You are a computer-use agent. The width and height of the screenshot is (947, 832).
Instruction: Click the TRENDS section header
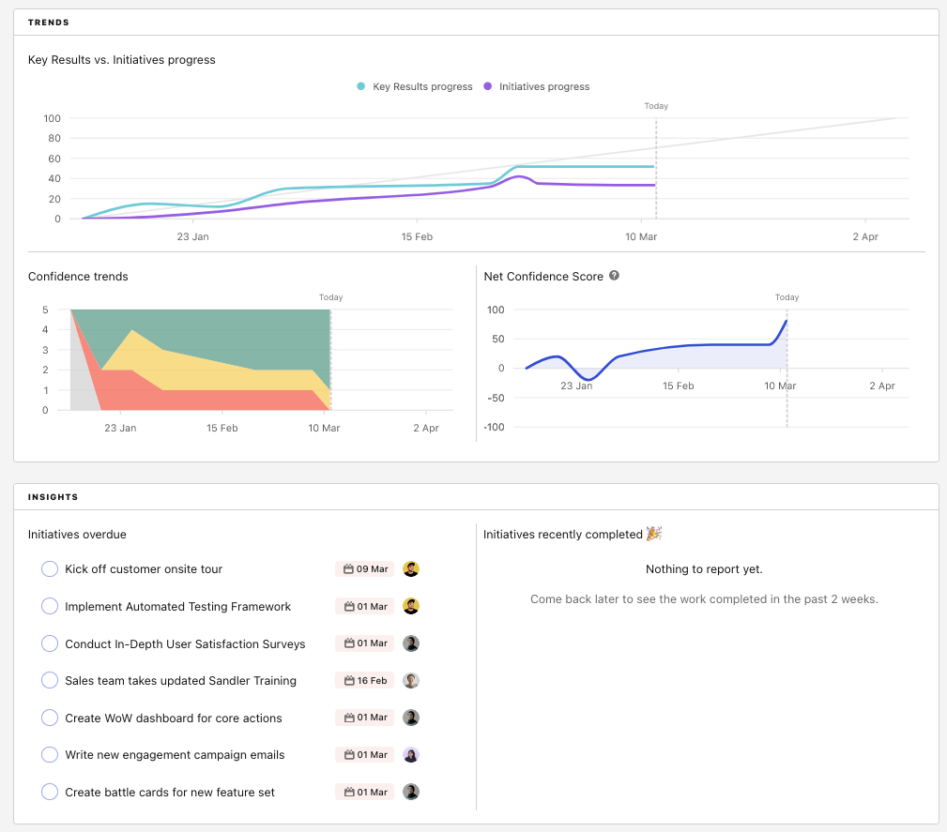48,22
